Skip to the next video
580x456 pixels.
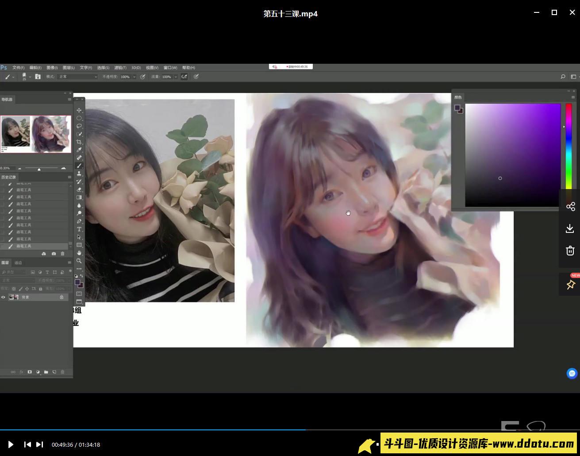coord(39,444)
